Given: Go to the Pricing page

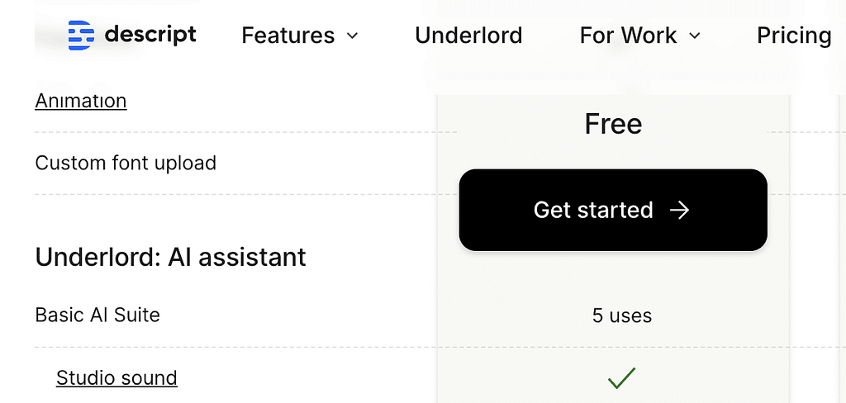Looking at the screenshot, I should [x=794, y=36].
